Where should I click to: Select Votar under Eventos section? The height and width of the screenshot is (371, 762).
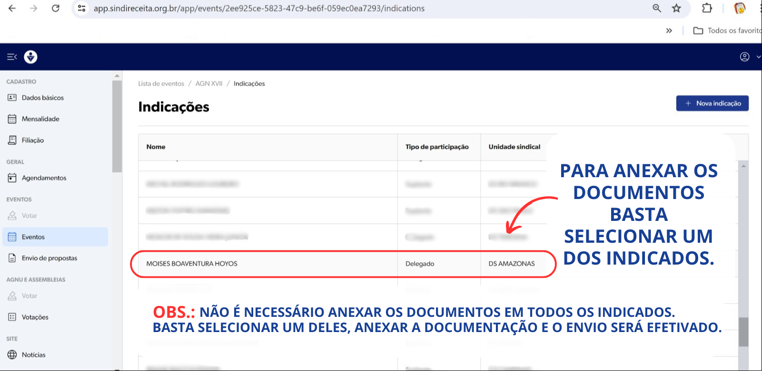[x=55, y=215]
